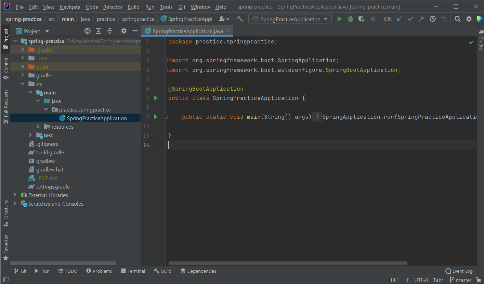
Task: Open the Problems tool window
Action: pyautogui.click(x=99, y=271)
